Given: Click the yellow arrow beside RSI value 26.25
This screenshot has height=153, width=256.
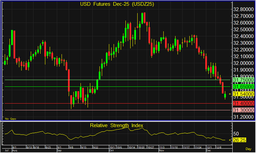Looking at the screenshot, I should 230,140.
